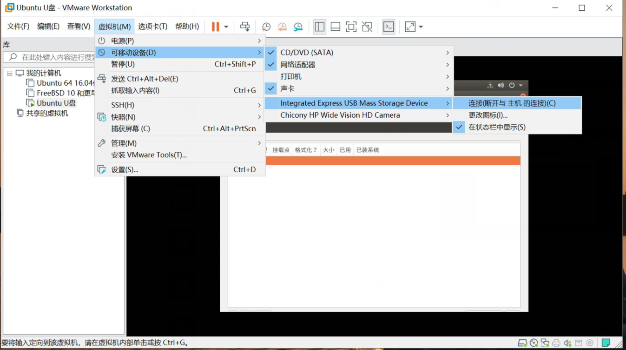Viewport: 626px width, 350px height.
Task: Open the dropdown arrow beside pause button
Action: tap(226, 27)
